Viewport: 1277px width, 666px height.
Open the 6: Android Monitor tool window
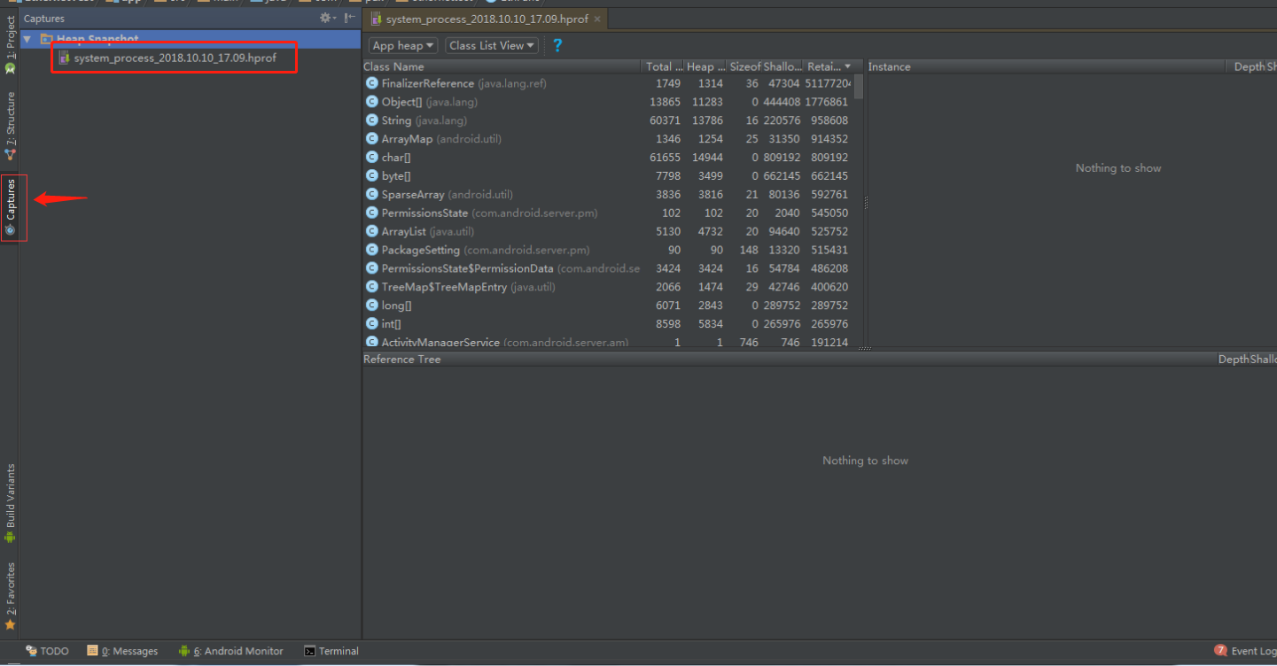[231, 651]
